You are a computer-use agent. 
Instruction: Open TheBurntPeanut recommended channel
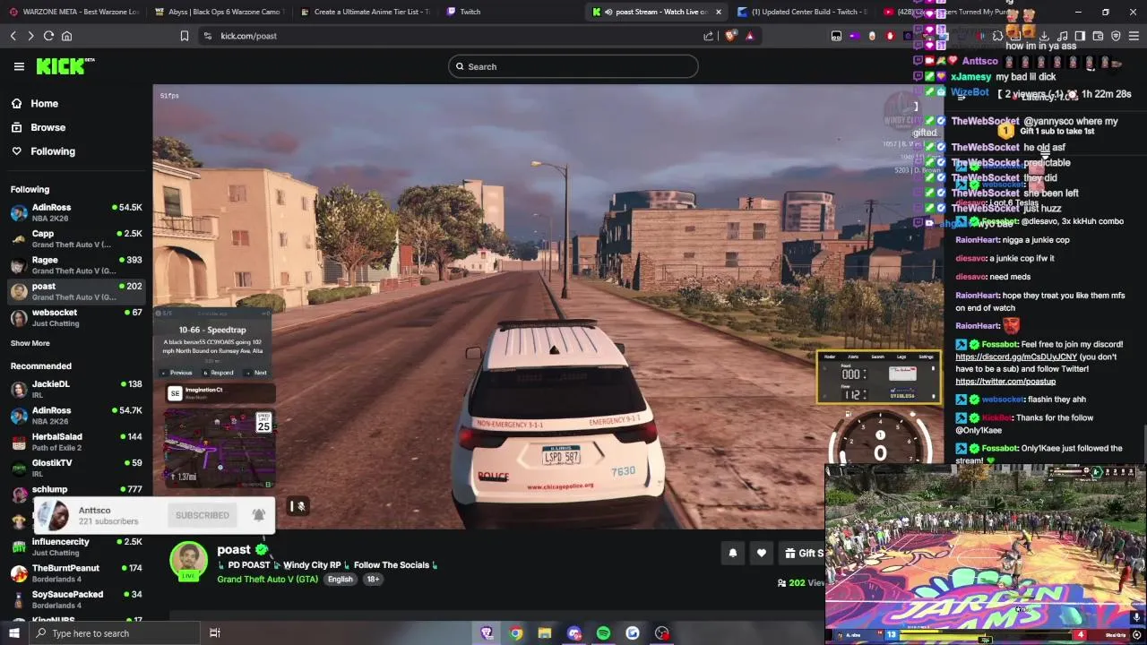pyautogui.click(x=76, y=573)
